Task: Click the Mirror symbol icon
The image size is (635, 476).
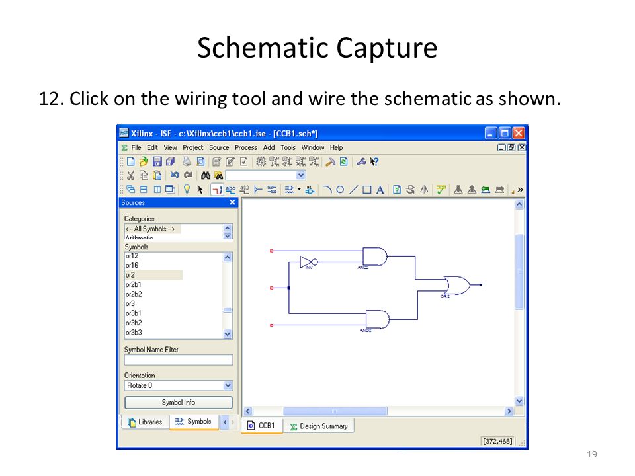Action: [424, 190]
